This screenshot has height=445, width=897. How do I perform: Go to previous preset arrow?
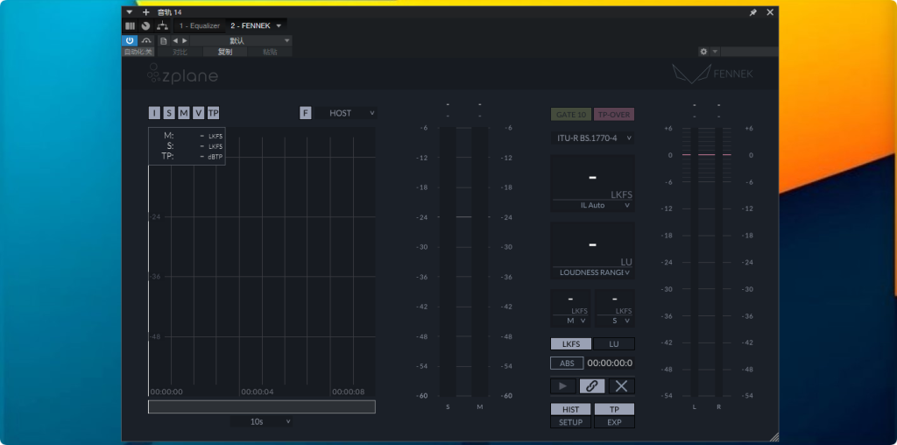pos(175,40)
